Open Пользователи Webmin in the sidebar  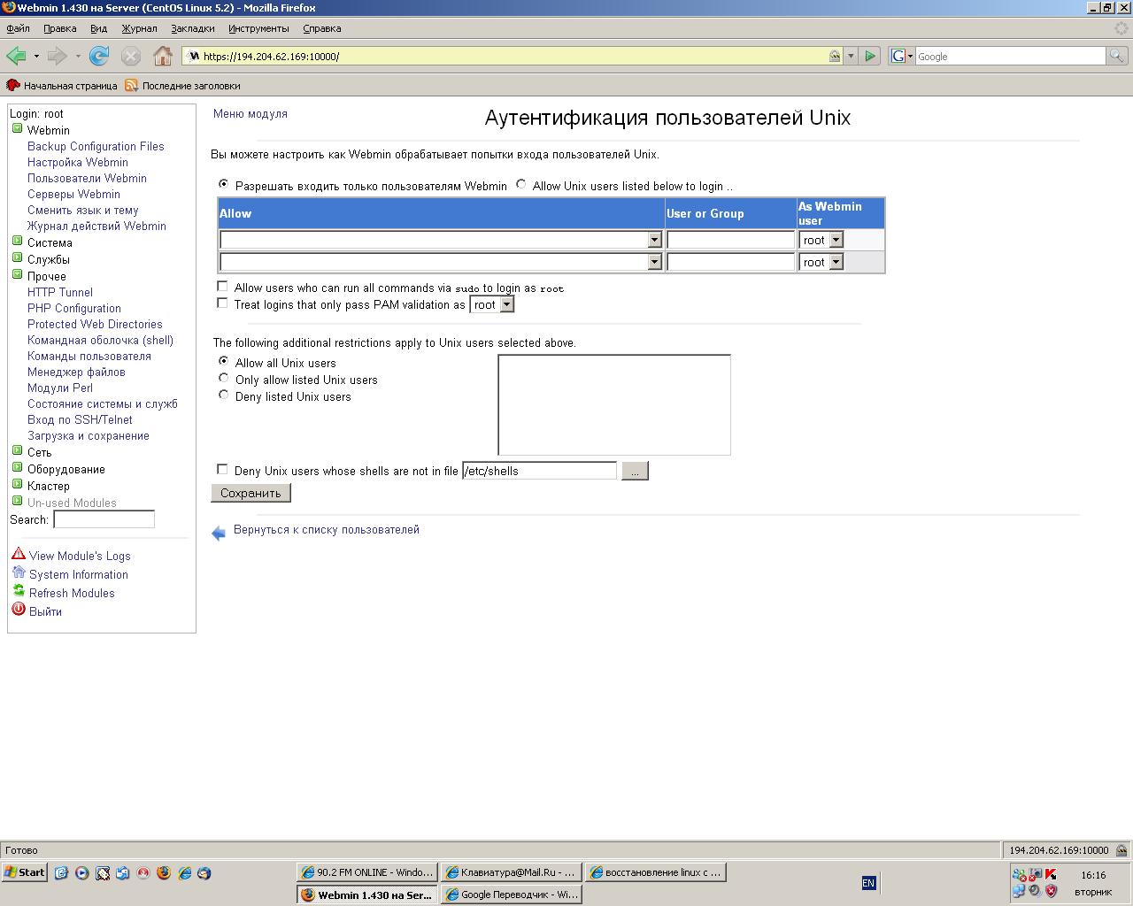pyautogui.click(x=87, y=178)
